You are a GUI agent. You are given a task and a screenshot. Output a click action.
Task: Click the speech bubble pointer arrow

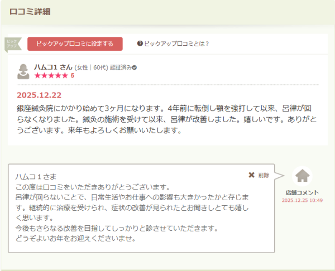pyautogui.click(x=280, y=176)
